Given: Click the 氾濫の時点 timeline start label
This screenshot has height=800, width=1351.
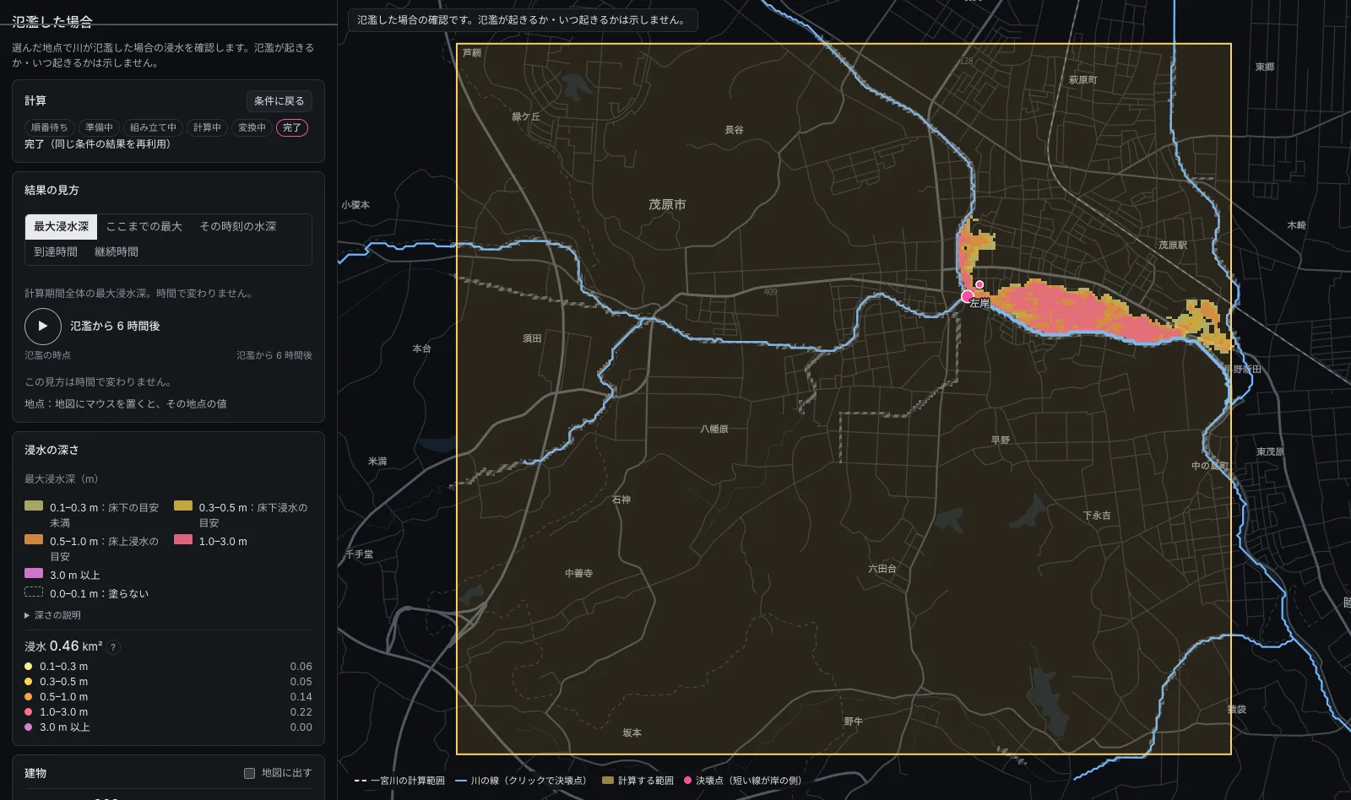Looking at the screenshot, I should 47,355.
